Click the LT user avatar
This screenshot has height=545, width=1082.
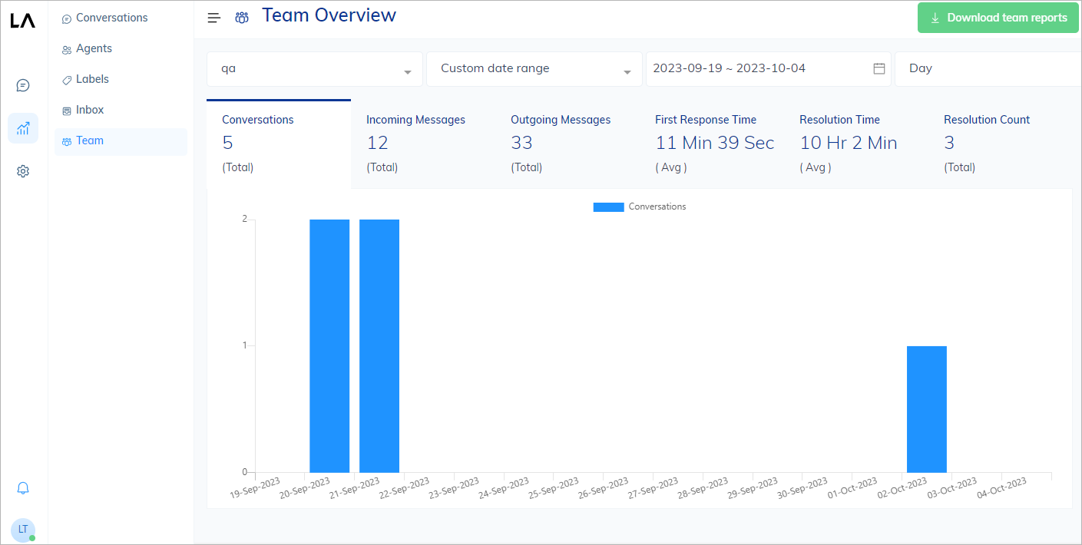coord(23,530)
